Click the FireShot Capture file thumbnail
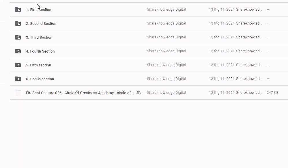This screenshot has height=168, width=288. [x=18, y=93]
